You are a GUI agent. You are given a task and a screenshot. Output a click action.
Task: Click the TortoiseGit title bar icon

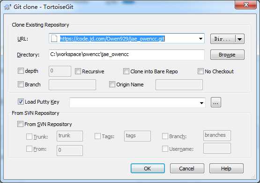(7, 7)
